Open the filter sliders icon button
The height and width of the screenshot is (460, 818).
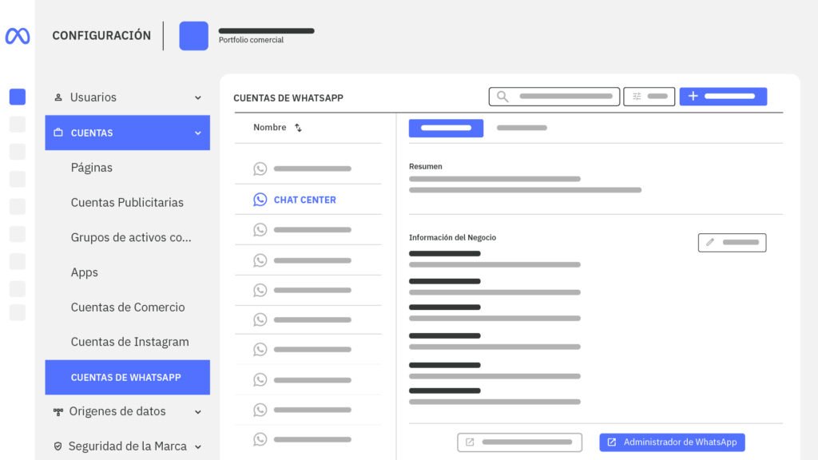click(637, 97)
